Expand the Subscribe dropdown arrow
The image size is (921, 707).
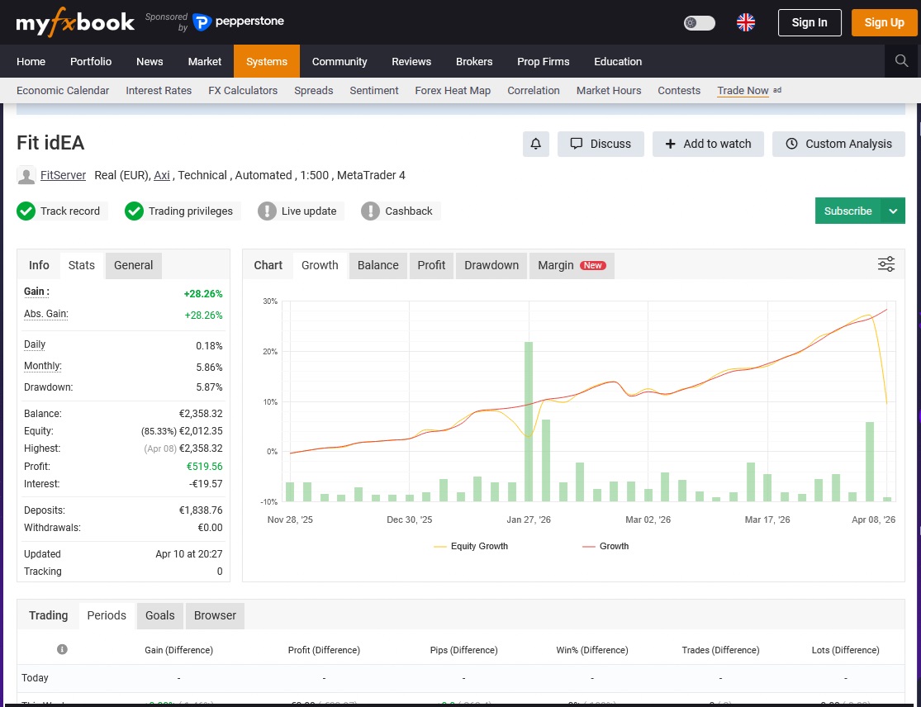tap(893, 211)
